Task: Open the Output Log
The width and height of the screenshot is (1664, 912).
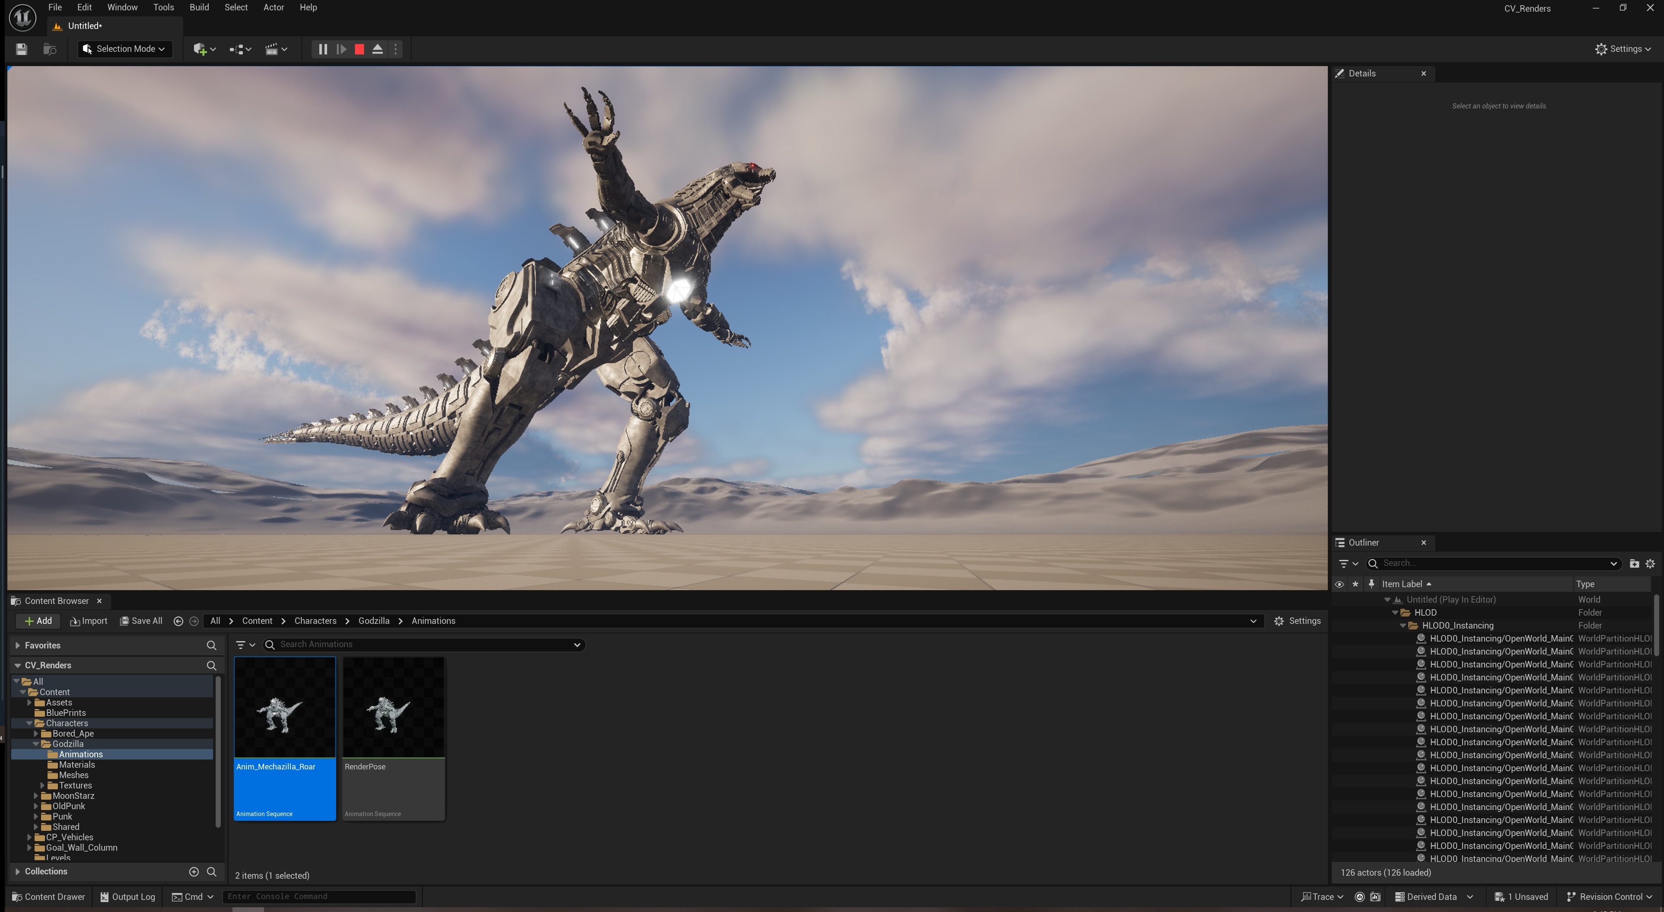Action: [127, 897]
